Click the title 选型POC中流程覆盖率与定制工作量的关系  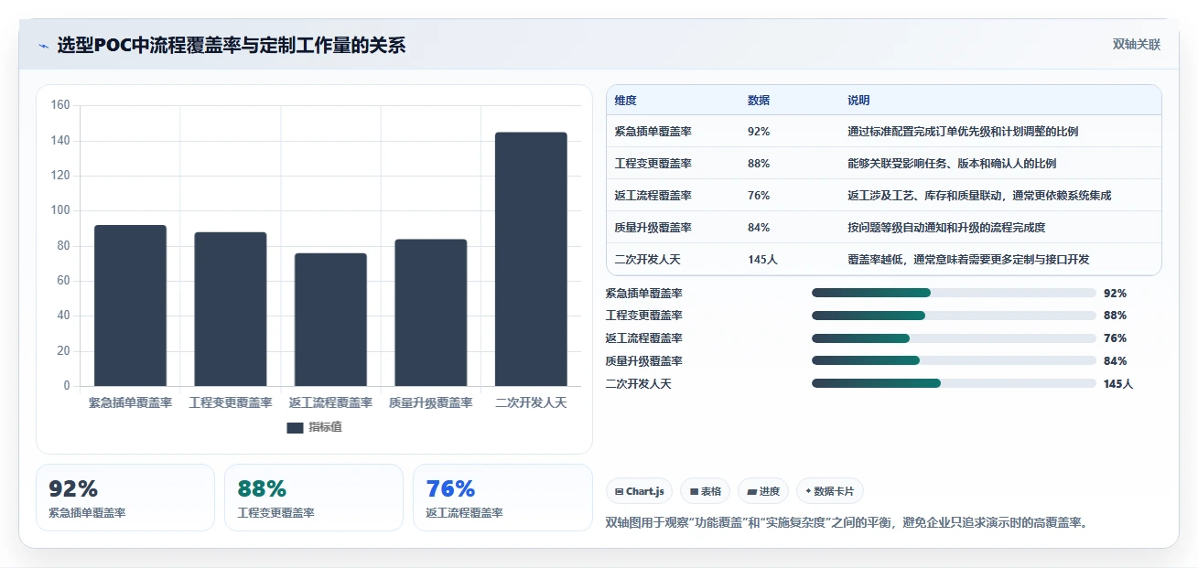coord(232,46)
